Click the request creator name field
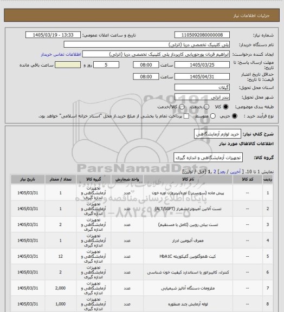This screenshot has height=312, width=284. pos(156,54)
